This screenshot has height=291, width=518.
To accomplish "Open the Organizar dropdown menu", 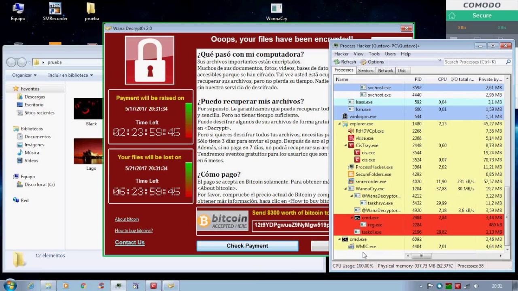I will pos(24,75).
